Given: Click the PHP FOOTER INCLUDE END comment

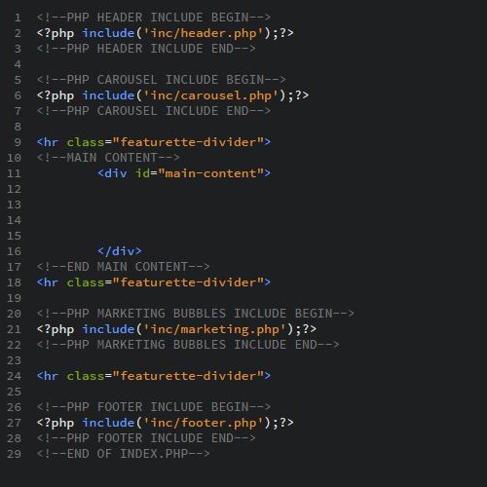Looking at the screenshot, I should pos(146,438).
